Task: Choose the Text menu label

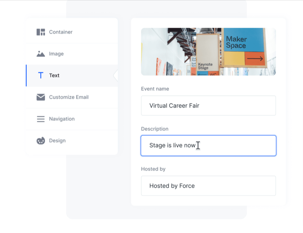Action: point(54,75)
